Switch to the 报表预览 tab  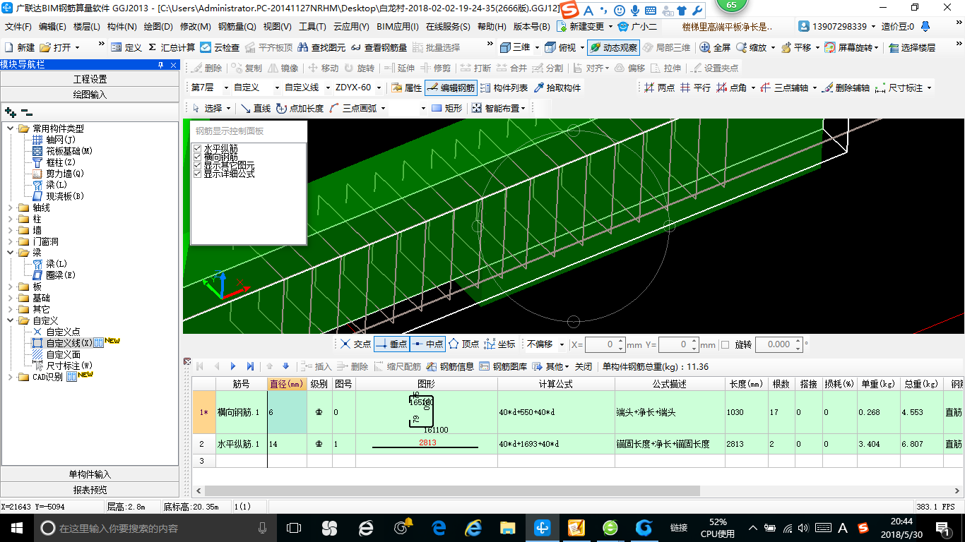[90, 490]
